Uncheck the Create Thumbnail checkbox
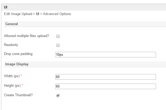Image resolution: width=166 pixels, height=110 pixels. tap(58, 95)
